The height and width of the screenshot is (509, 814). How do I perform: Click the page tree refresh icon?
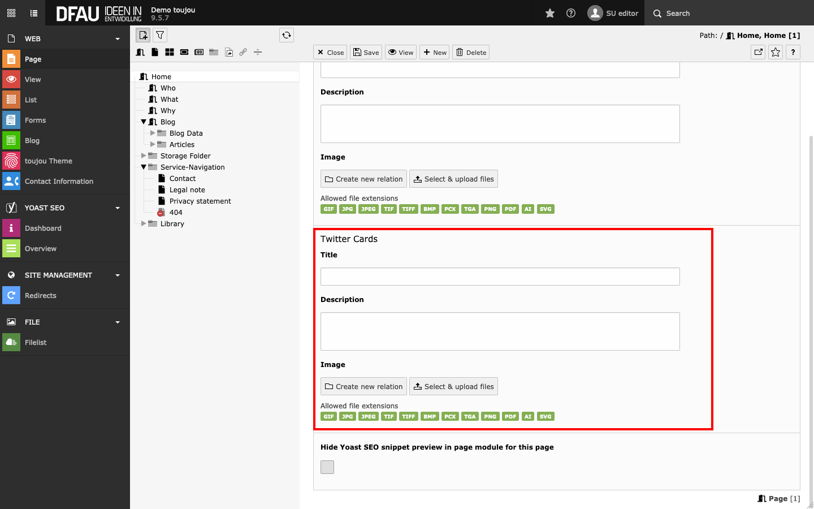tap(287, 35)
